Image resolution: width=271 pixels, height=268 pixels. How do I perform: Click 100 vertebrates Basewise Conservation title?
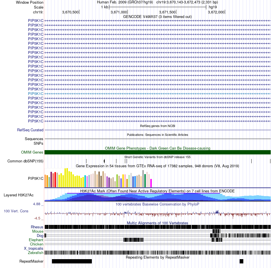(x=157, y=204)
